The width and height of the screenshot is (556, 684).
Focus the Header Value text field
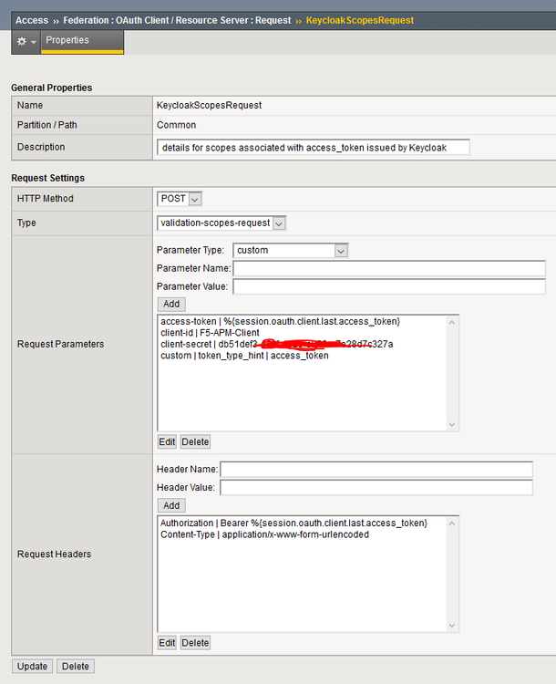[x=376, y=487]
